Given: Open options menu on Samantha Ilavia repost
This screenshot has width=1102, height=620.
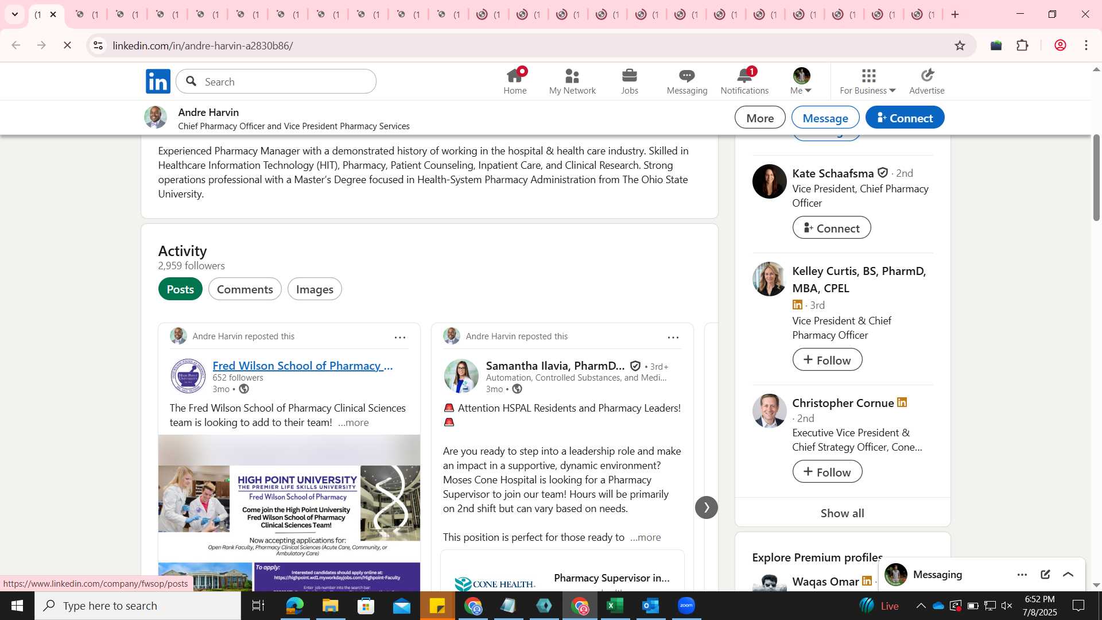Looking at the screenshot, I should click(x=673, y=337).
